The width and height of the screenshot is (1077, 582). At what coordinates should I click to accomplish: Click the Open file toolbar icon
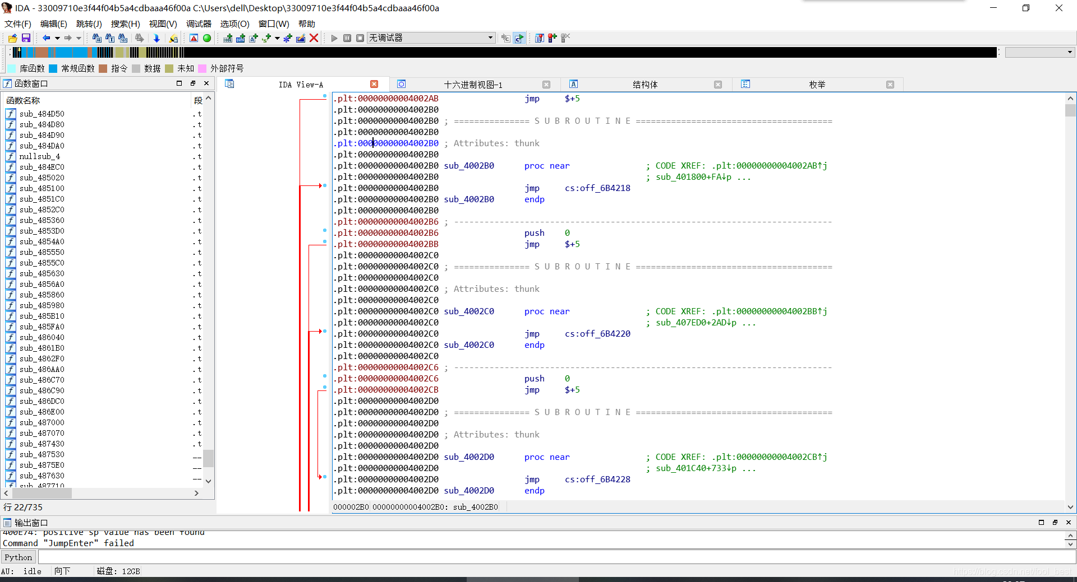pyautogui.click(x=12, y=38)
